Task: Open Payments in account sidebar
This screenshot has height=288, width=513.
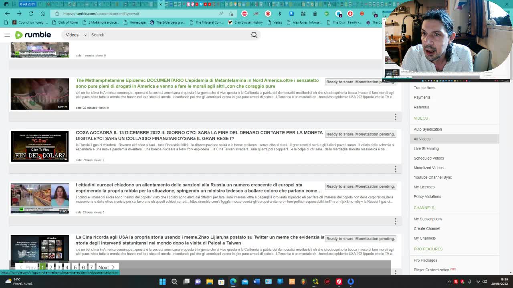Action: click(x=422, y=97)
